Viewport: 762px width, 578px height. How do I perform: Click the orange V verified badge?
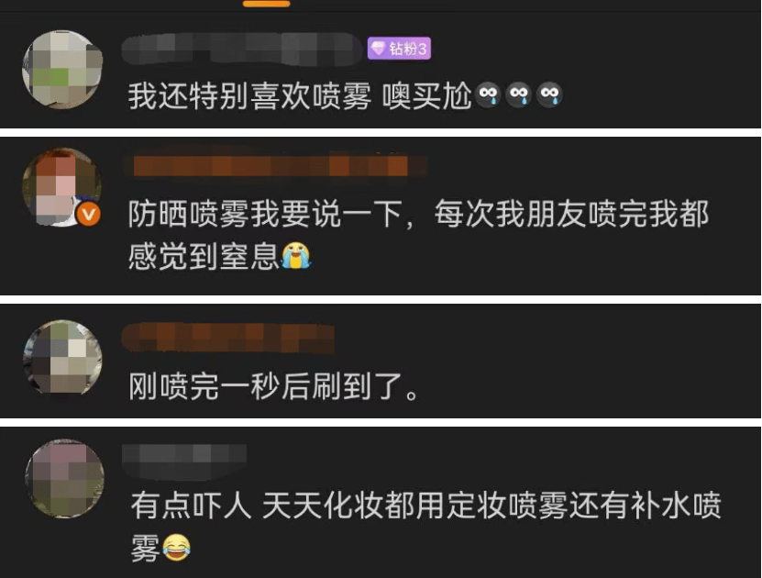tap(89, 214)
